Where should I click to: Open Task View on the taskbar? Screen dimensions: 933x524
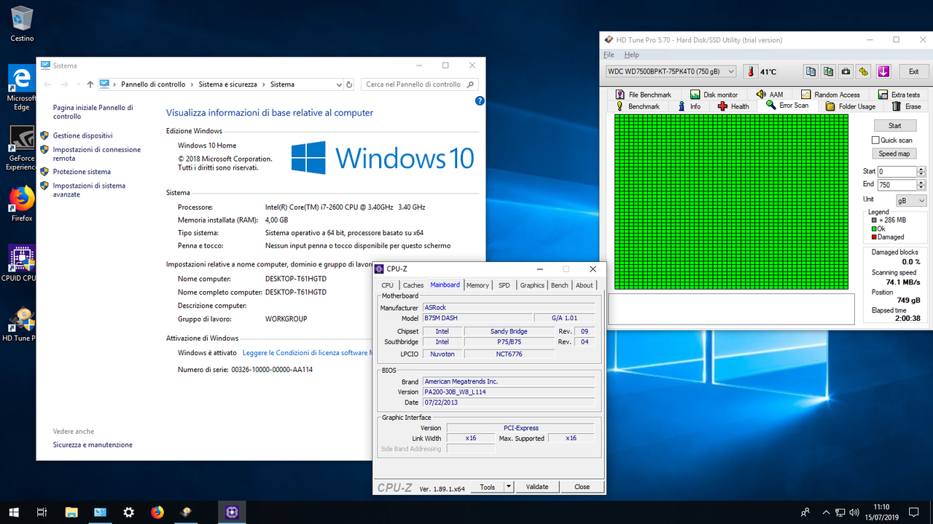click(x=42, y=512)
